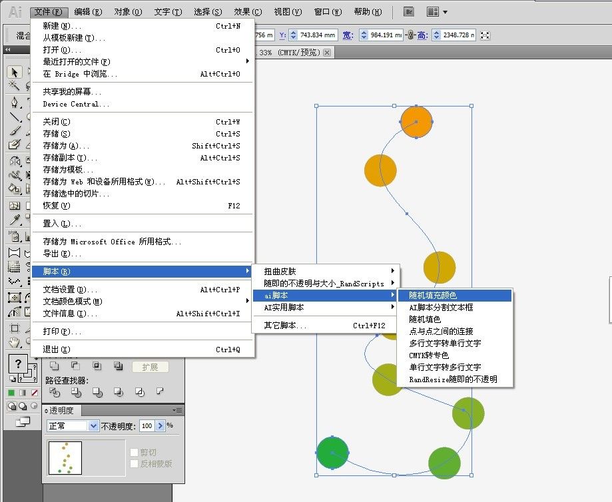Click the Fill swatch with question mark
The height and width of the screenshot is (502, 612).
18,364
